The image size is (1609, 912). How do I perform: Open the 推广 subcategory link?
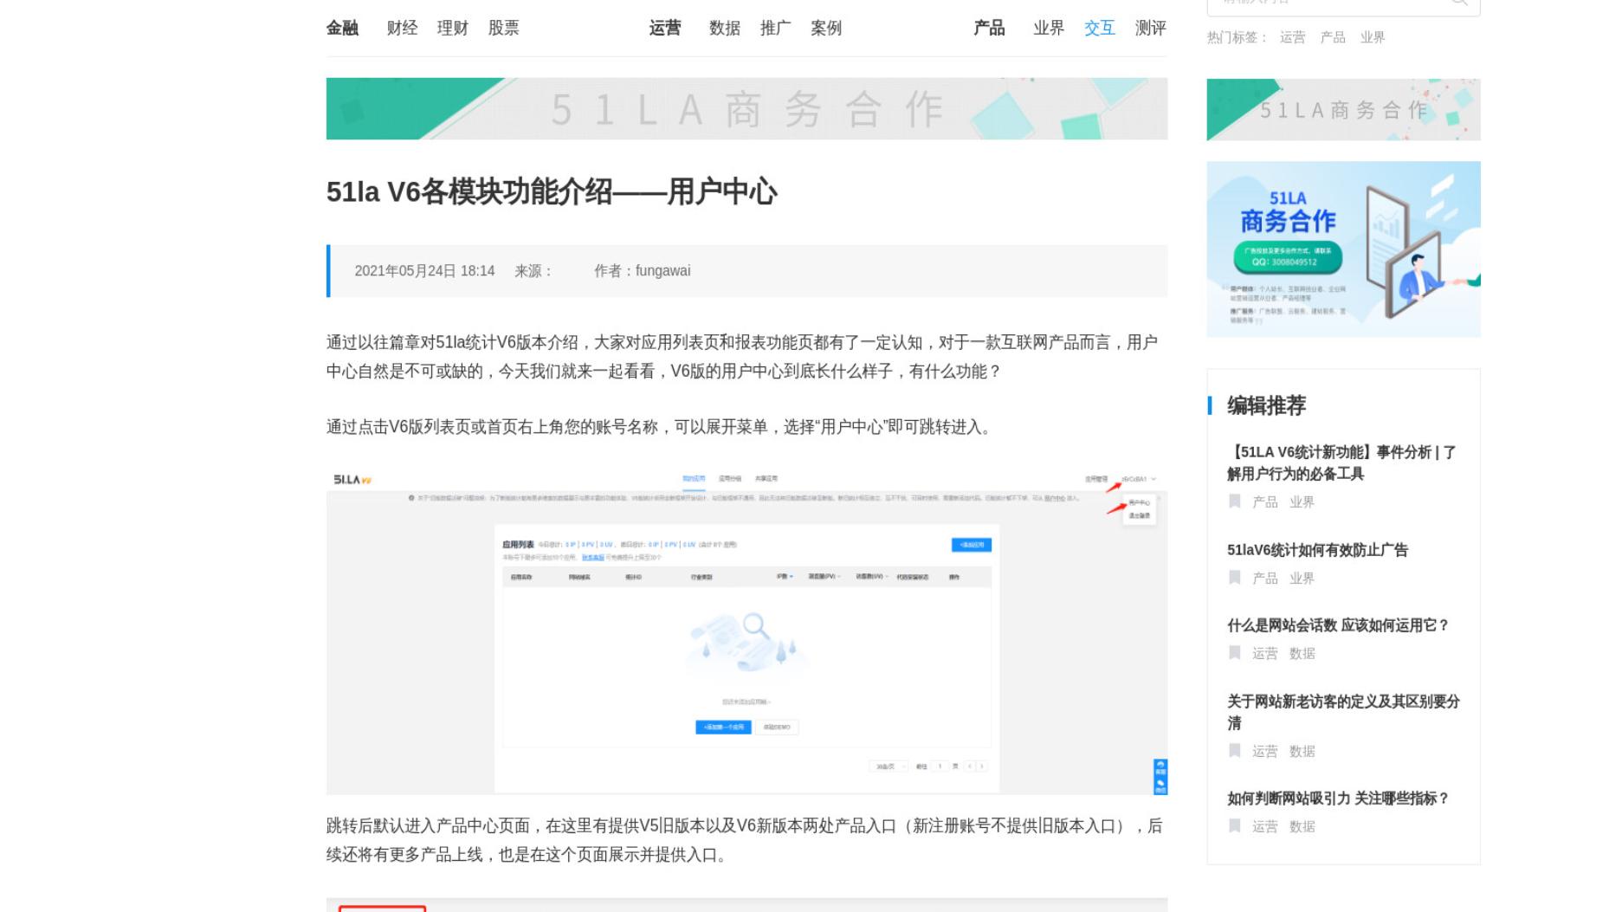(776, 28)
